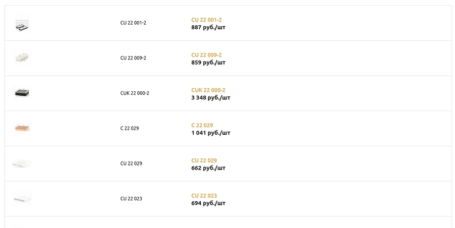Open the CU 22 023 filter thumbnail

pyautogui.click(x=22, y=199)
